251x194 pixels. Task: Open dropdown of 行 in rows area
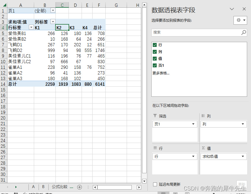[193, 156]
